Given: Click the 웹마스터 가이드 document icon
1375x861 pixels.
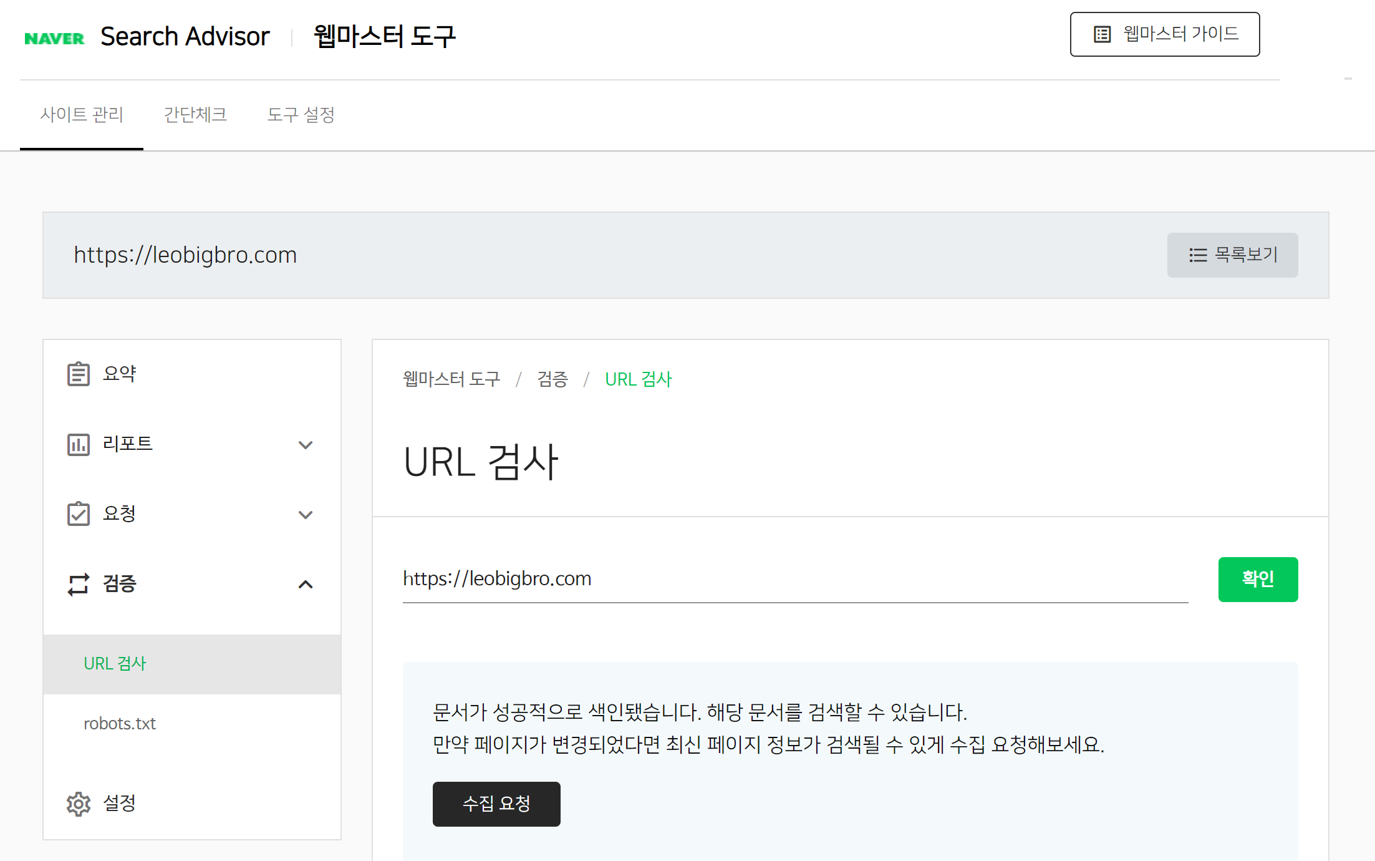Looking at the screenshot, I should [x=1102, y=34].
